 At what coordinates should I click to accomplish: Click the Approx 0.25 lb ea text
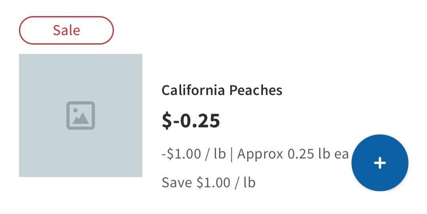[x=293, y=154]
